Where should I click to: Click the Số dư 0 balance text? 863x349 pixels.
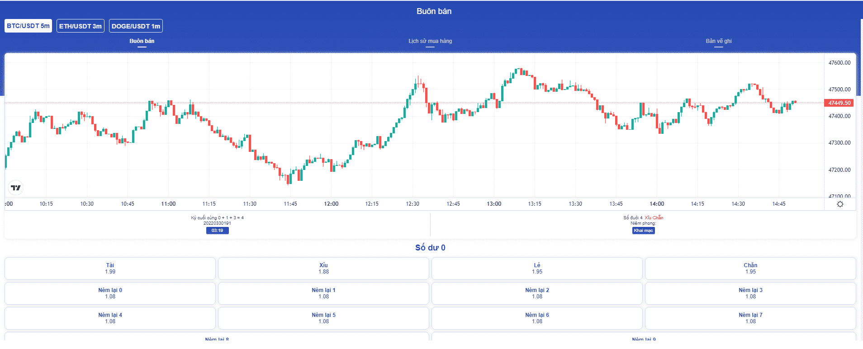(x=430, y=248)
